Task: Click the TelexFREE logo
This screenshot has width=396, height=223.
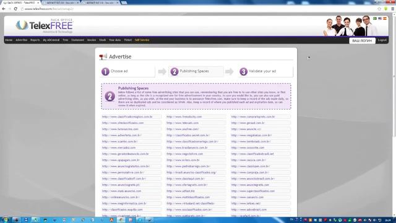Action: (44, 26)
